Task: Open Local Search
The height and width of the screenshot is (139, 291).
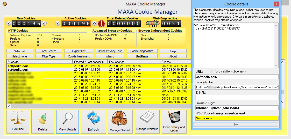Action: 49,51
